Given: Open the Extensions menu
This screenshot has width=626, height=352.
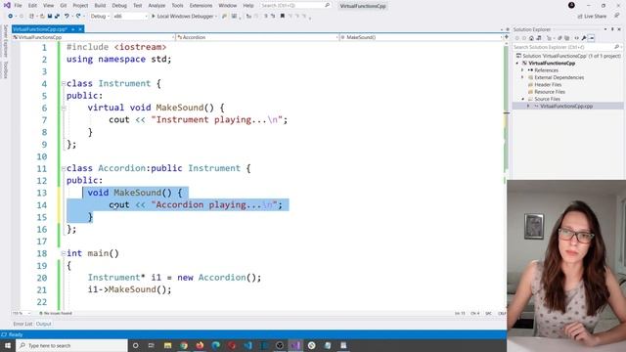Looking at the screenshot, I should [201, 6].
